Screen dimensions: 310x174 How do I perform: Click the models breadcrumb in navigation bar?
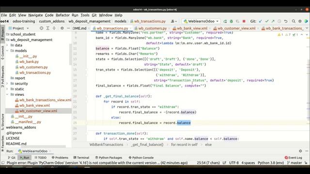(121, 21)
